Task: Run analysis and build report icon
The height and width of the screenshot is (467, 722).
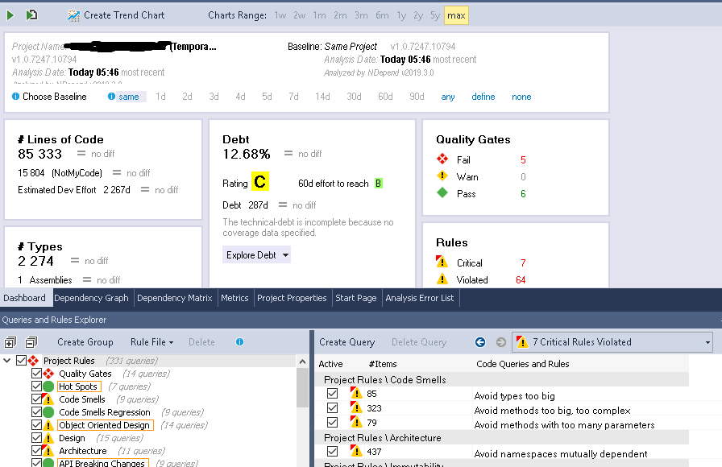Action: pos(31,15)
